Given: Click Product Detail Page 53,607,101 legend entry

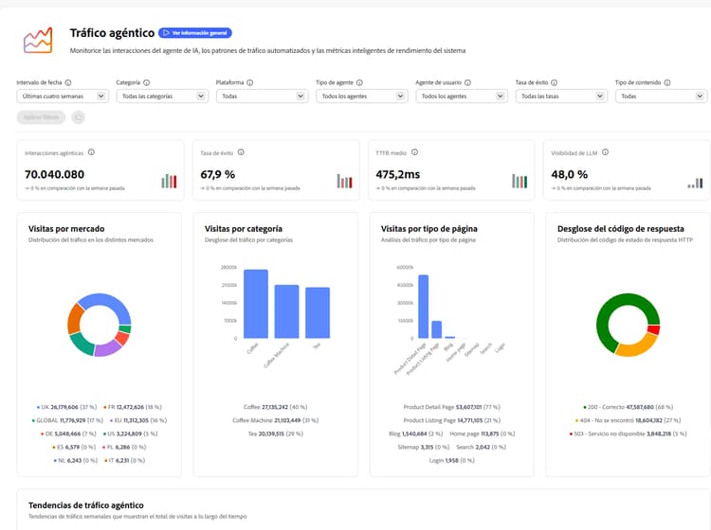Looking at the screenshot, I should pyautogui.click(x=451, y=407).
